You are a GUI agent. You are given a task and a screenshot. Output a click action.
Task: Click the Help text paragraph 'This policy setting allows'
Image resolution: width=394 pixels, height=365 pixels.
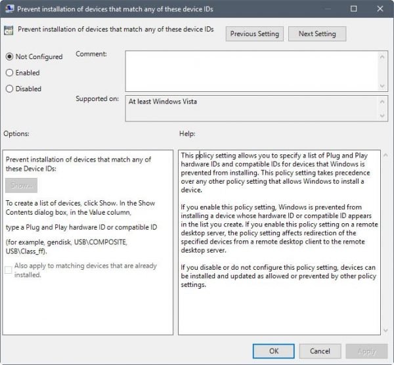coord(275,173)
